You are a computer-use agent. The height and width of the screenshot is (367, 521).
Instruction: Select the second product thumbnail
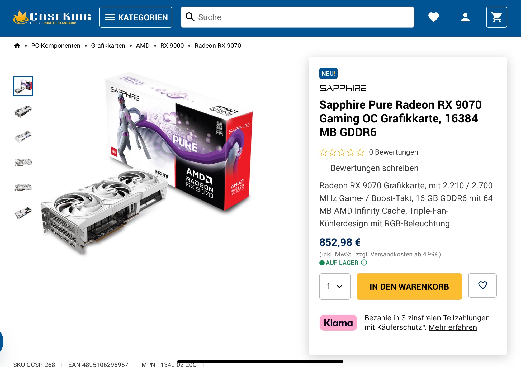(x=23, y=111)
